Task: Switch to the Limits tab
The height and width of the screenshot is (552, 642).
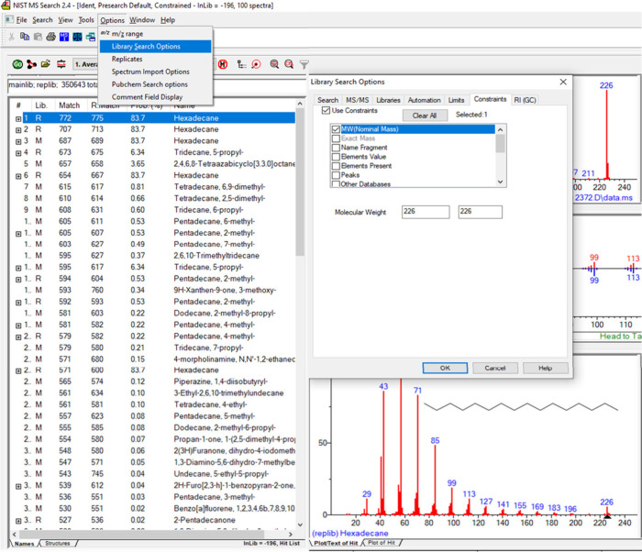Action: (456, 100)
